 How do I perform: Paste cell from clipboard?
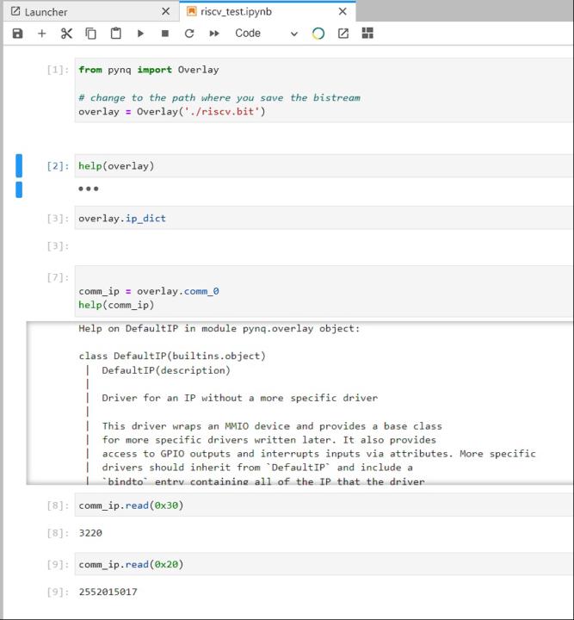[116, 34]
